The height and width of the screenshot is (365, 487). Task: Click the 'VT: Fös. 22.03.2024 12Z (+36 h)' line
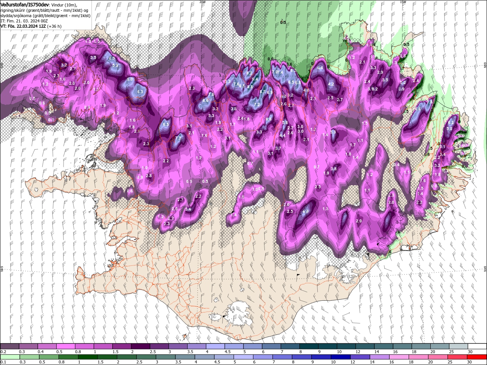click(x=31, y=26)
